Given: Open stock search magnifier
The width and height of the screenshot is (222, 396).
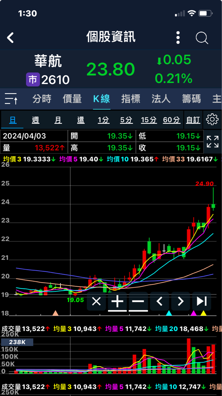Looking at the screenshot, I should click(x=202, y=38).
